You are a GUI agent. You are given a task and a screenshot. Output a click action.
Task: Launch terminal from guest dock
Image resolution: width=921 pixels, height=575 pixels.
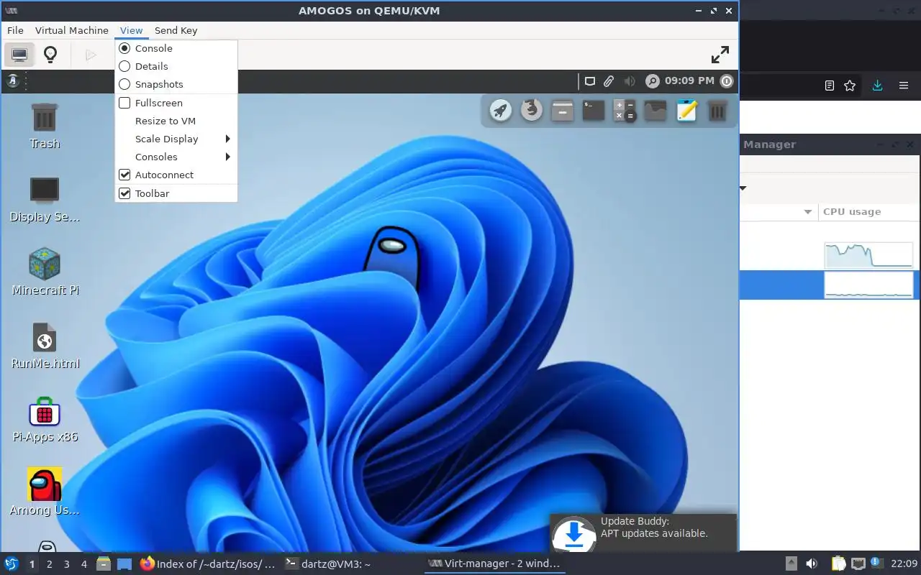(594, 110)
